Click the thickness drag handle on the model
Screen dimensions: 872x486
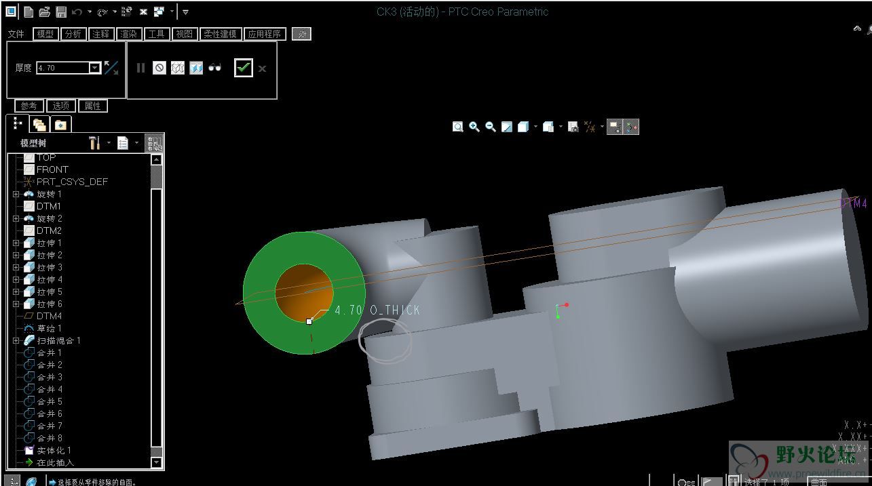coord(309,321)
